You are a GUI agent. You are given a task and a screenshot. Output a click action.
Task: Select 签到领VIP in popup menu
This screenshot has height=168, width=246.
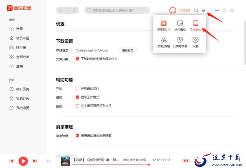164,26
